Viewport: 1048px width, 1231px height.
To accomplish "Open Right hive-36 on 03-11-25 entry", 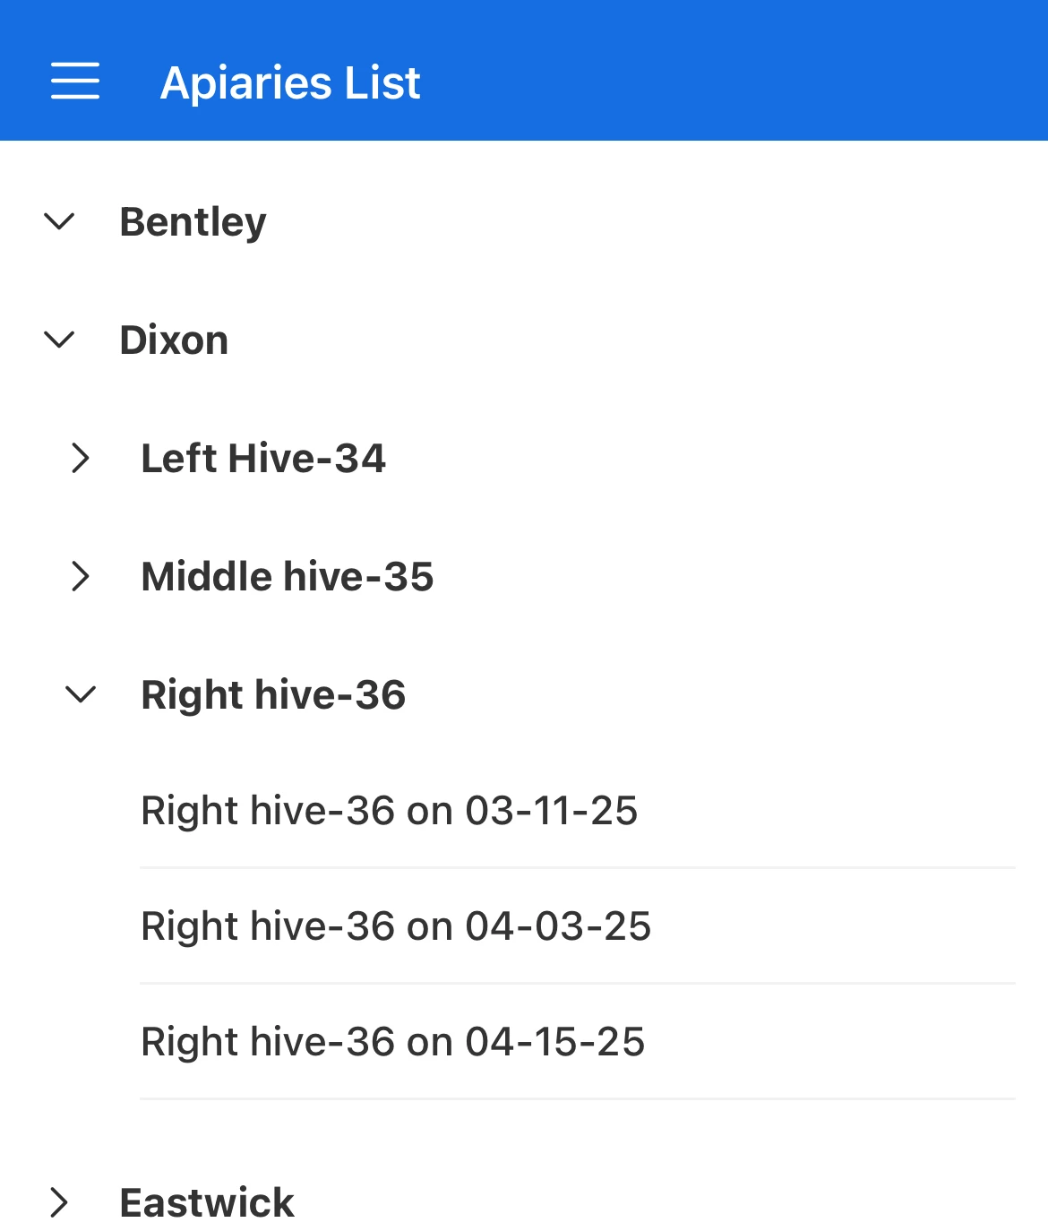I will click(578, 811).
